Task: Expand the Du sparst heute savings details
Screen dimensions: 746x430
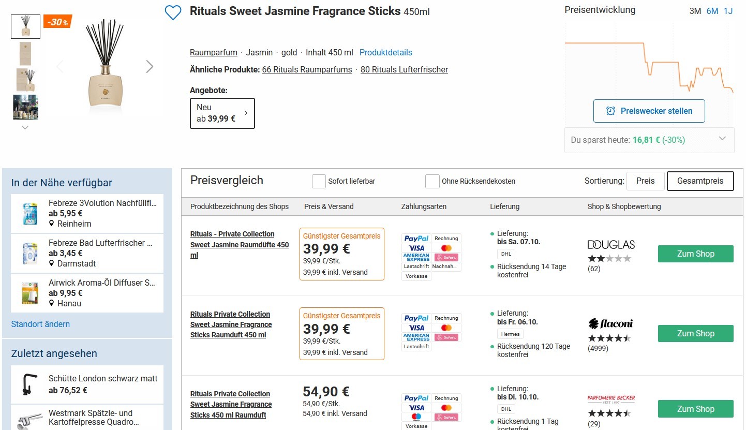Action: (x=649, y=140)
